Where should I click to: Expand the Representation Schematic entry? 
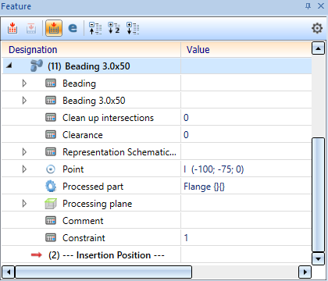point(24,152)
